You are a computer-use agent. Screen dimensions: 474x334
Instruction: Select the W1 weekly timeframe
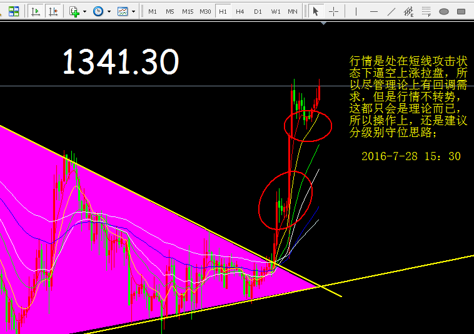[275, 11]
